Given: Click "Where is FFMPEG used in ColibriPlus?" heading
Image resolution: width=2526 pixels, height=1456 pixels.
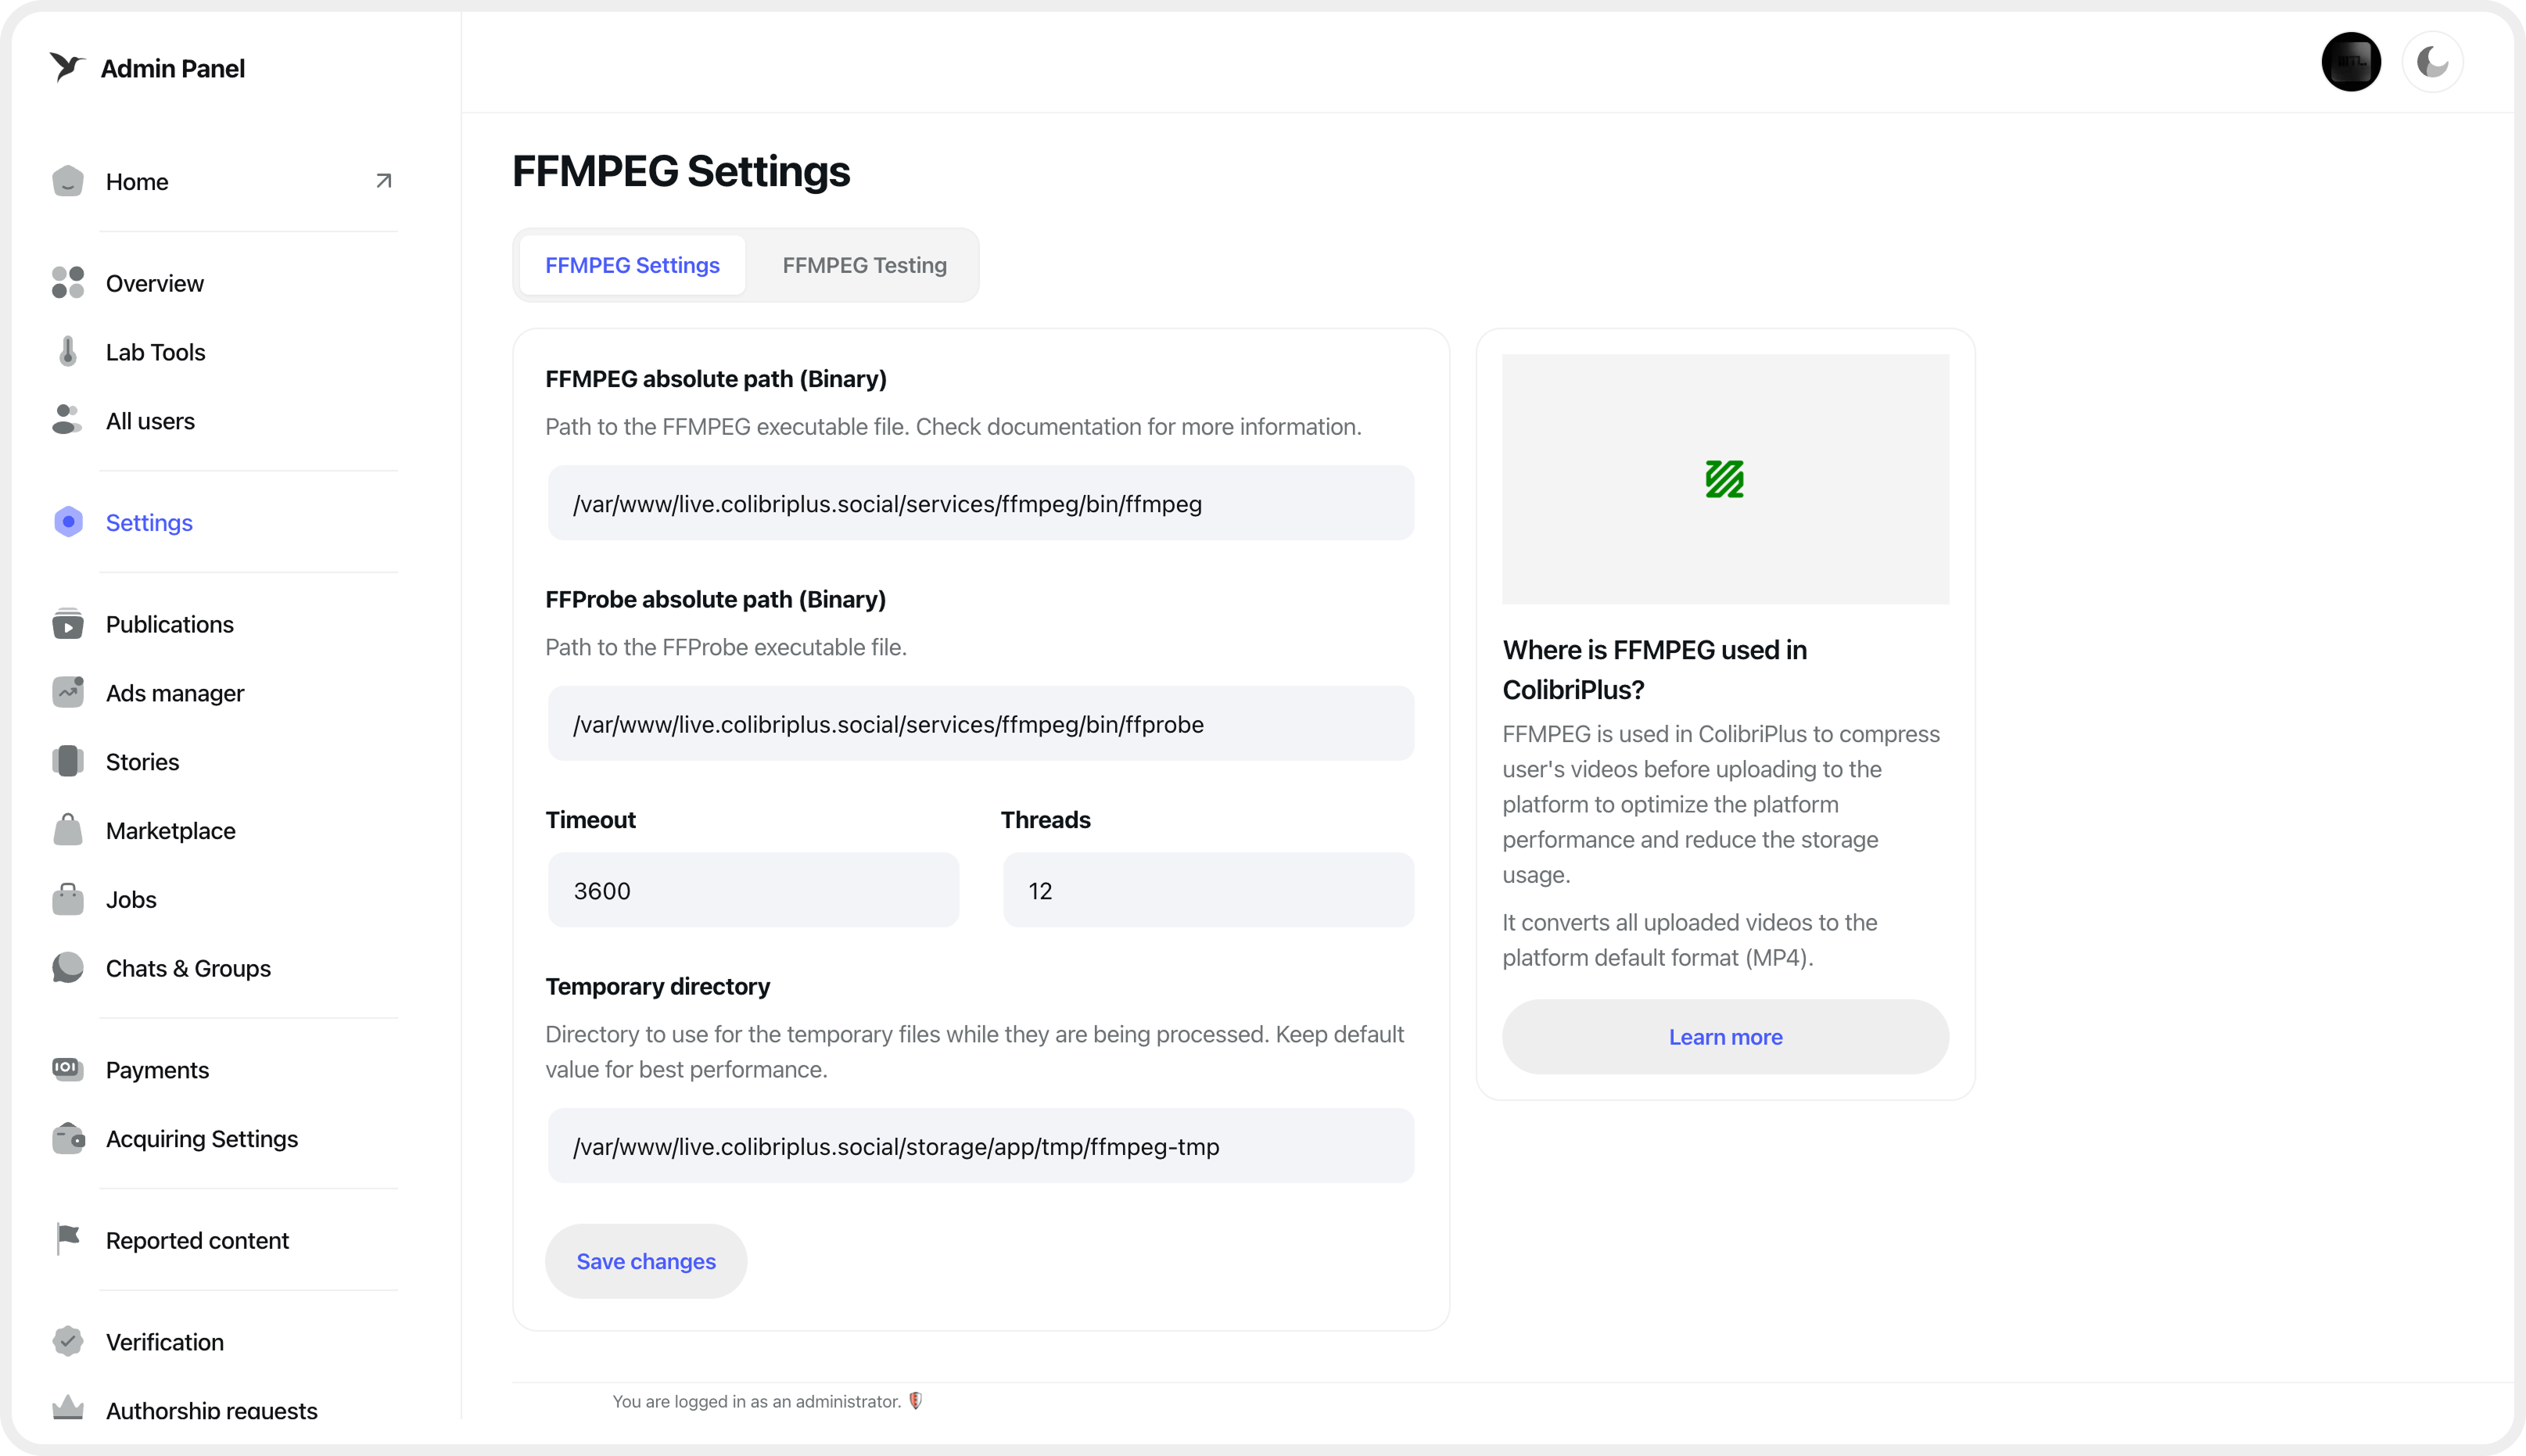Looking at the screenshot, I should click(1655, 669).
